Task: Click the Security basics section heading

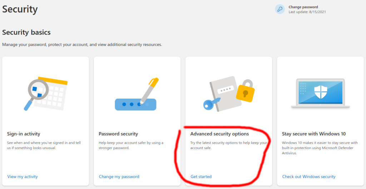Action: 26,32
